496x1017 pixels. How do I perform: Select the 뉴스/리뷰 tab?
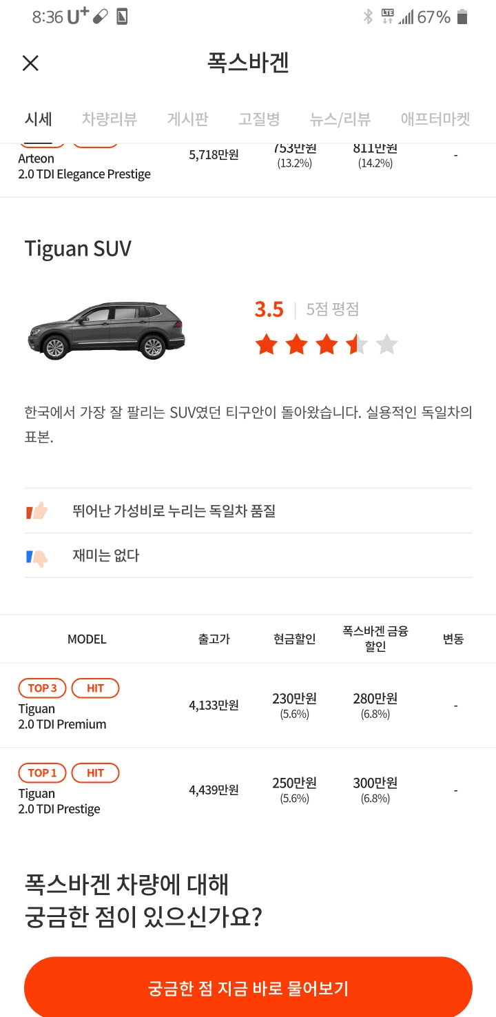click(x=340, y=119)
